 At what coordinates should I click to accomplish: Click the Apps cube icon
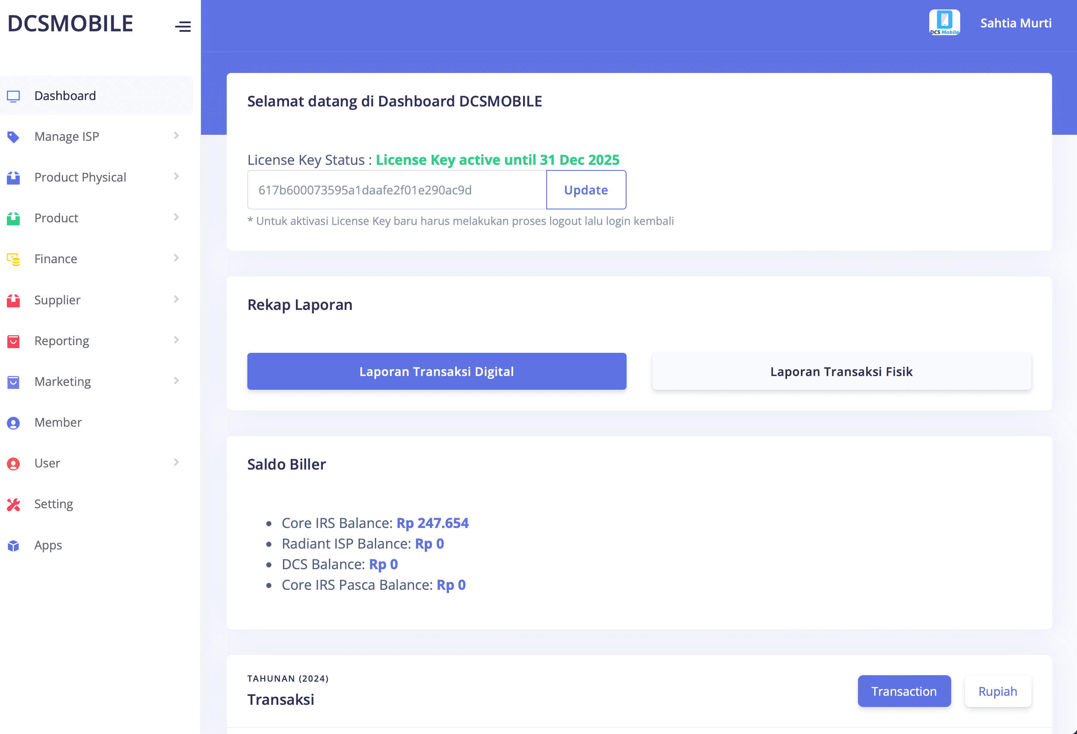pos(13,546)
